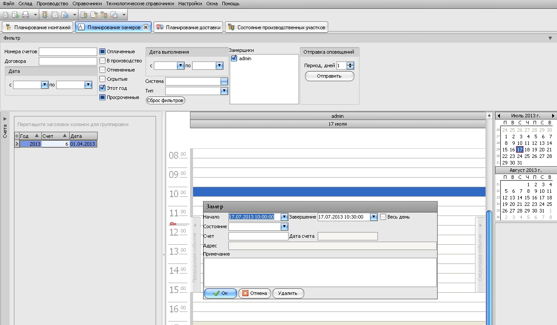557x325 pixels.
Task: Open the Состояние dropdown in Замер dialog
Action: pyautogui.click(x=284, y=226)
